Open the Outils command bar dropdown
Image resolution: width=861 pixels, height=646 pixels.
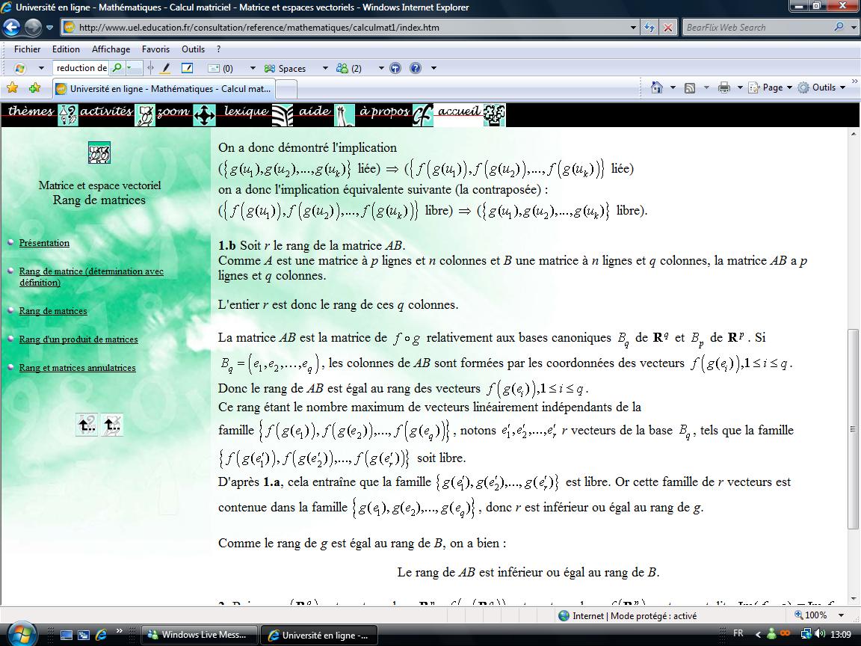(x=821, y=87)
